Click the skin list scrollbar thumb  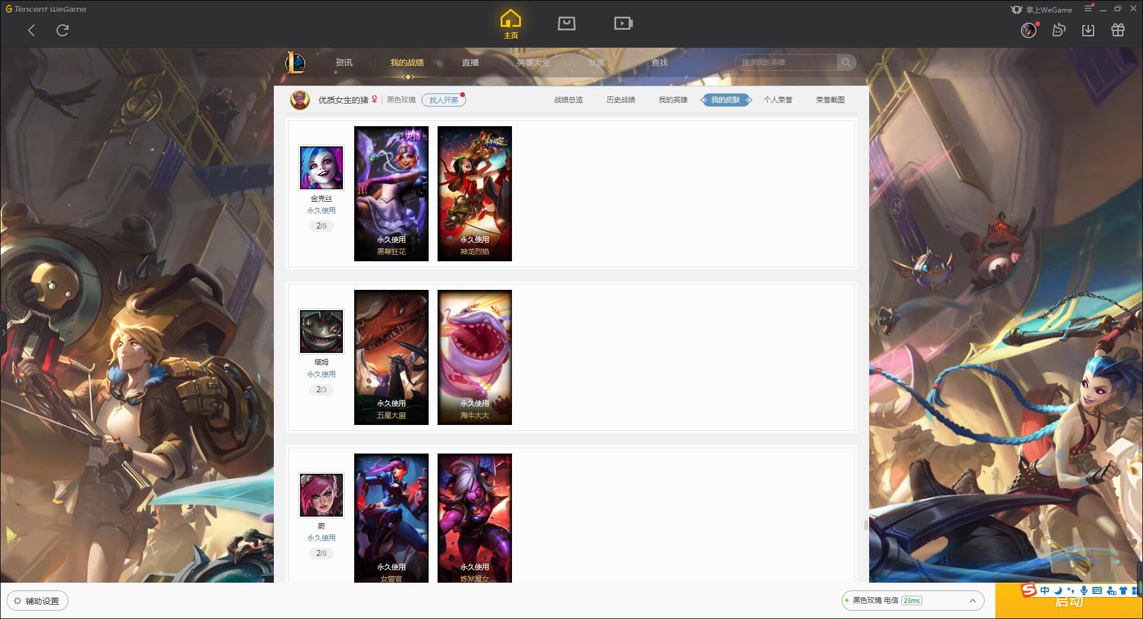coord(866,525)
